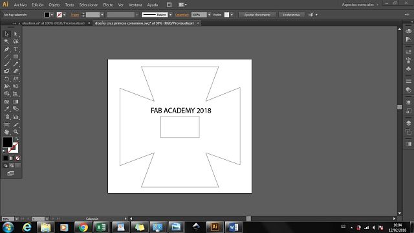Screen dimensions: 414x233
Task: Change screen mode button in toolbox
Action: point(11,173)
